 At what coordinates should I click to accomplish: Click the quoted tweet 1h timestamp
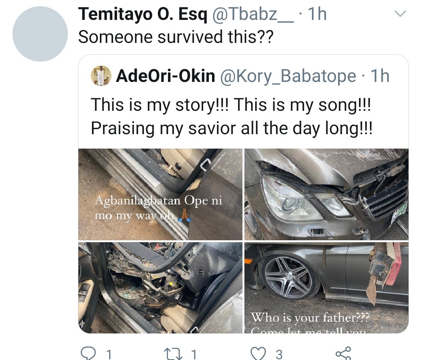[380, 76]
